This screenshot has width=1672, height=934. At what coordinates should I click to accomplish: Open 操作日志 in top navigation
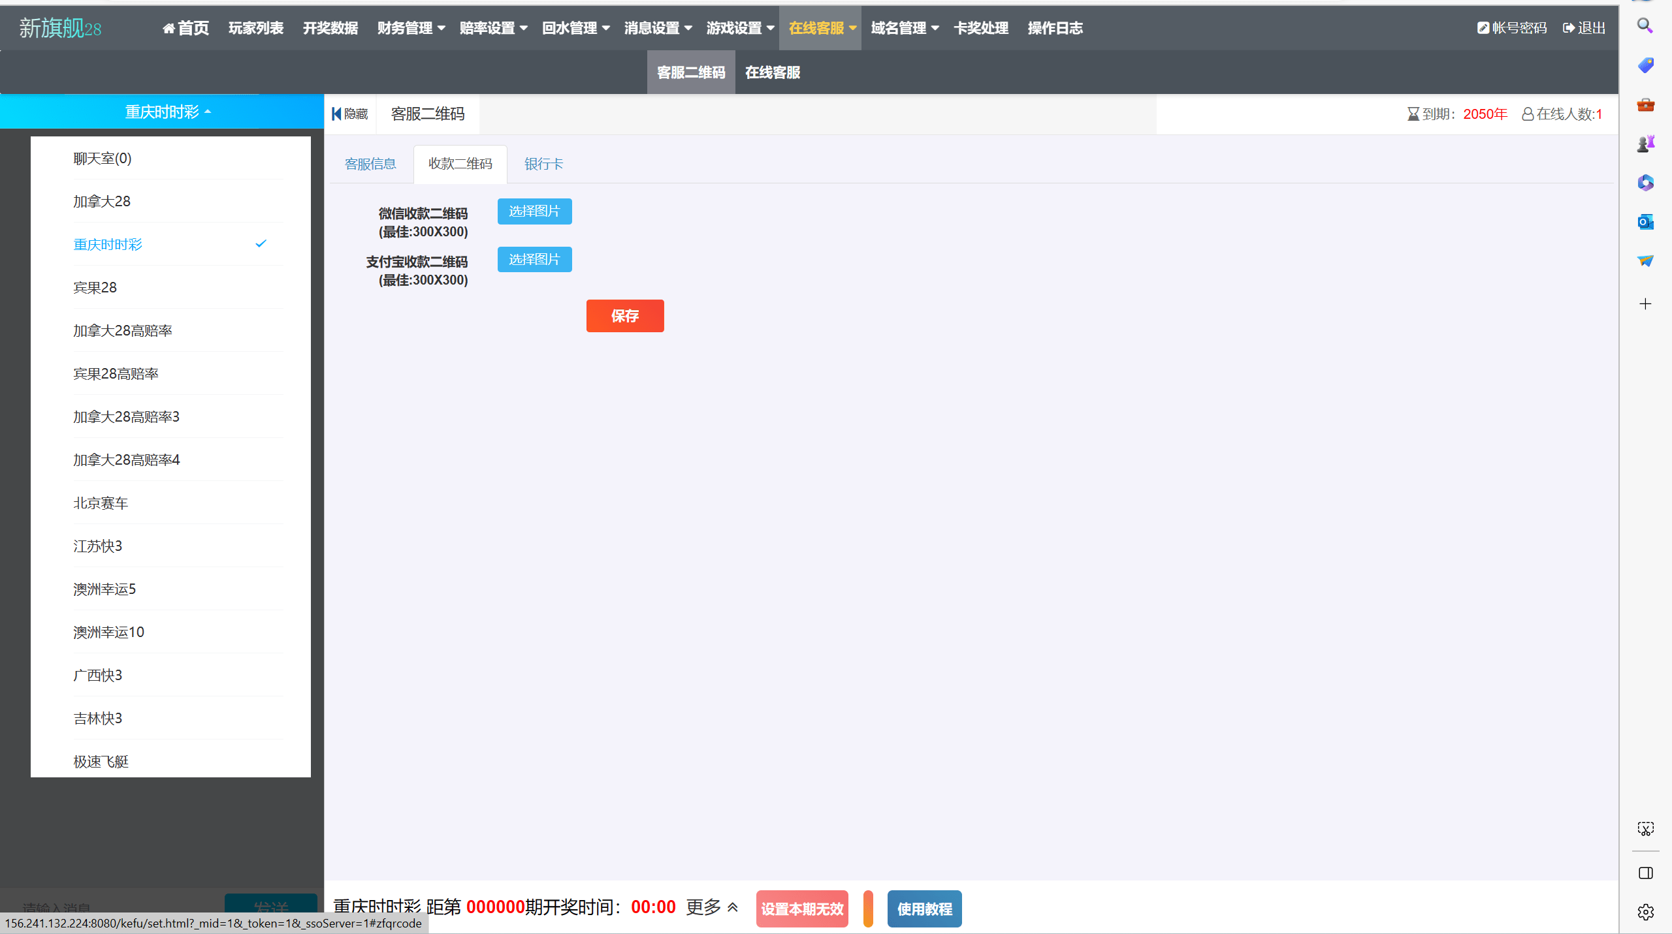[x=1055, y=28]
